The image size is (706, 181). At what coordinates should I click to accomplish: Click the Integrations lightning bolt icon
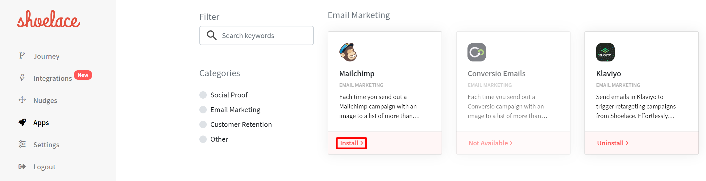coord(22,78)
